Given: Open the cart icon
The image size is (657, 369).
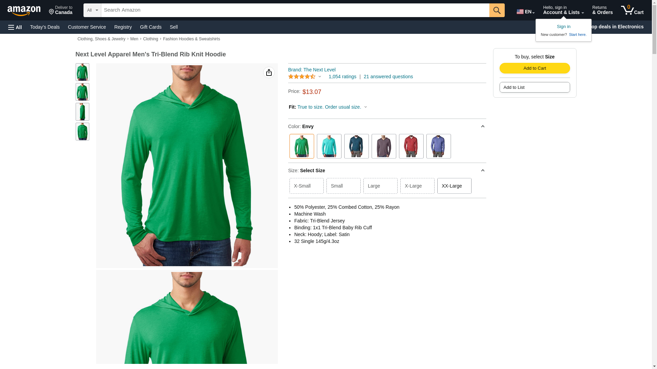Looking at the screenshot, I should 632,10.
